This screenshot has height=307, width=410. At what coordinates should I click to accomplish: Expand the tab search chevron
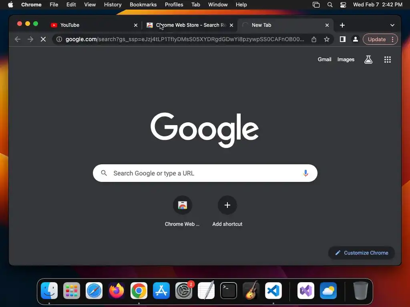click(x=392, y=25)
